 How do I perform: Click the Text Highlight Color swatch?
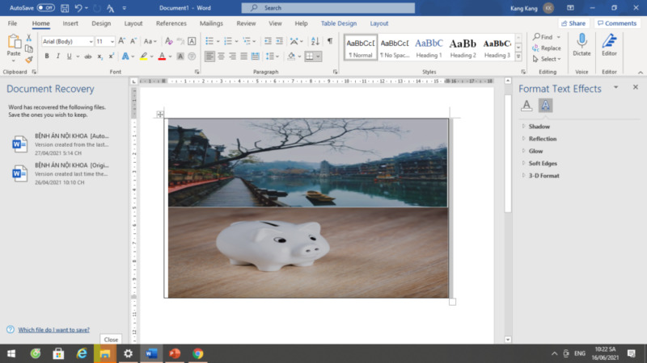(x=143, y=56)
